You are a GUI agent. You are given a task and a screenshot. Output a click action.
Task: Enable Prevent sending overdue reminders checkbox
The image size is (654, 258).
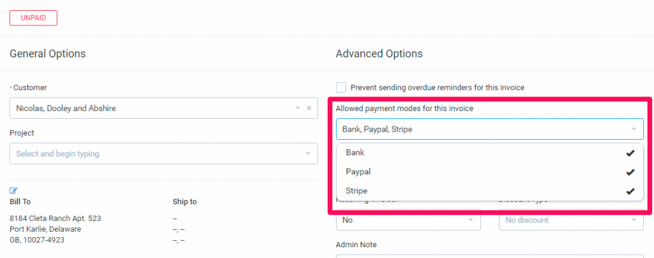click(341, 87)
